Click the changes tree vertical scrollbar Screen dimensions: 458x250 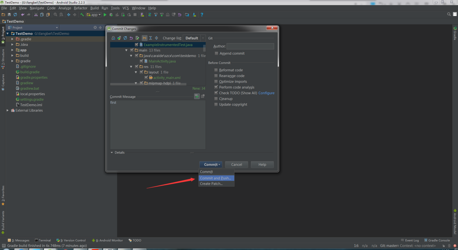coord(204,48)
